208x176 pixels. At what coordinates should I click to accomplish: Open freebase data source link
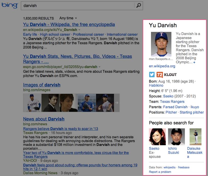(x=184, y=167)
